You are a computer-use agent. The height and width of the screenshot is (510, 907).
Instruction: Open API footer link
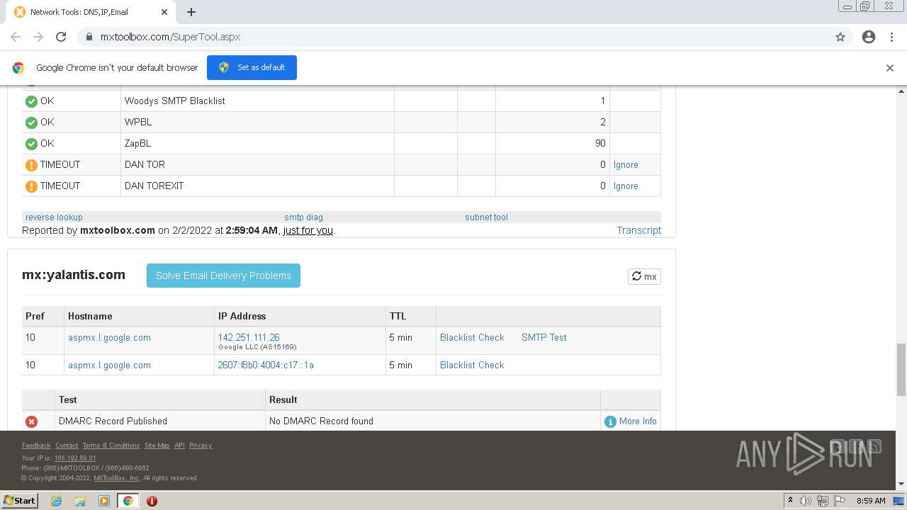pyautogui.click(x=179, y=446)
